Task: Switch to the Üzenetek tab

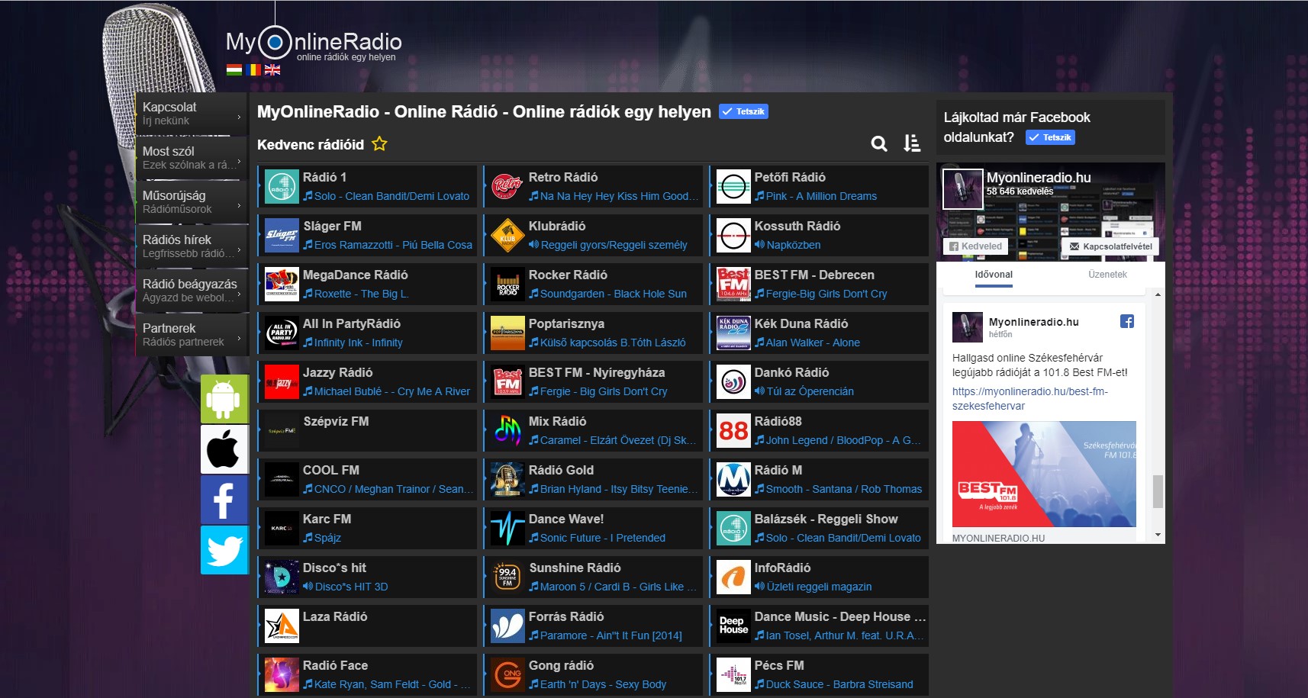Action: click(1107, 275)
